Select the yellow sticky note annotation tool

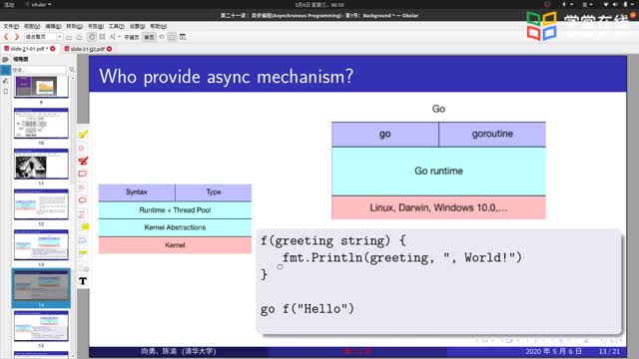coord(85,226)
